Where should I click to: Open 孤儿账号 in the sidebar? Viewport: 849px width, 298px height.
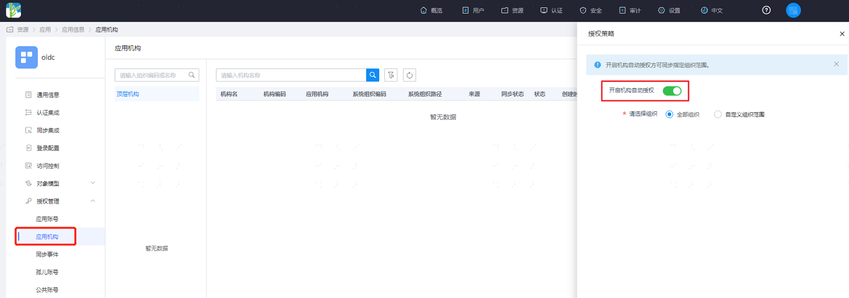tap(47, 272)
